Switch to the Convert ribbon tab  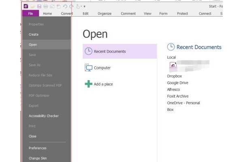click(x=67, y=13)
